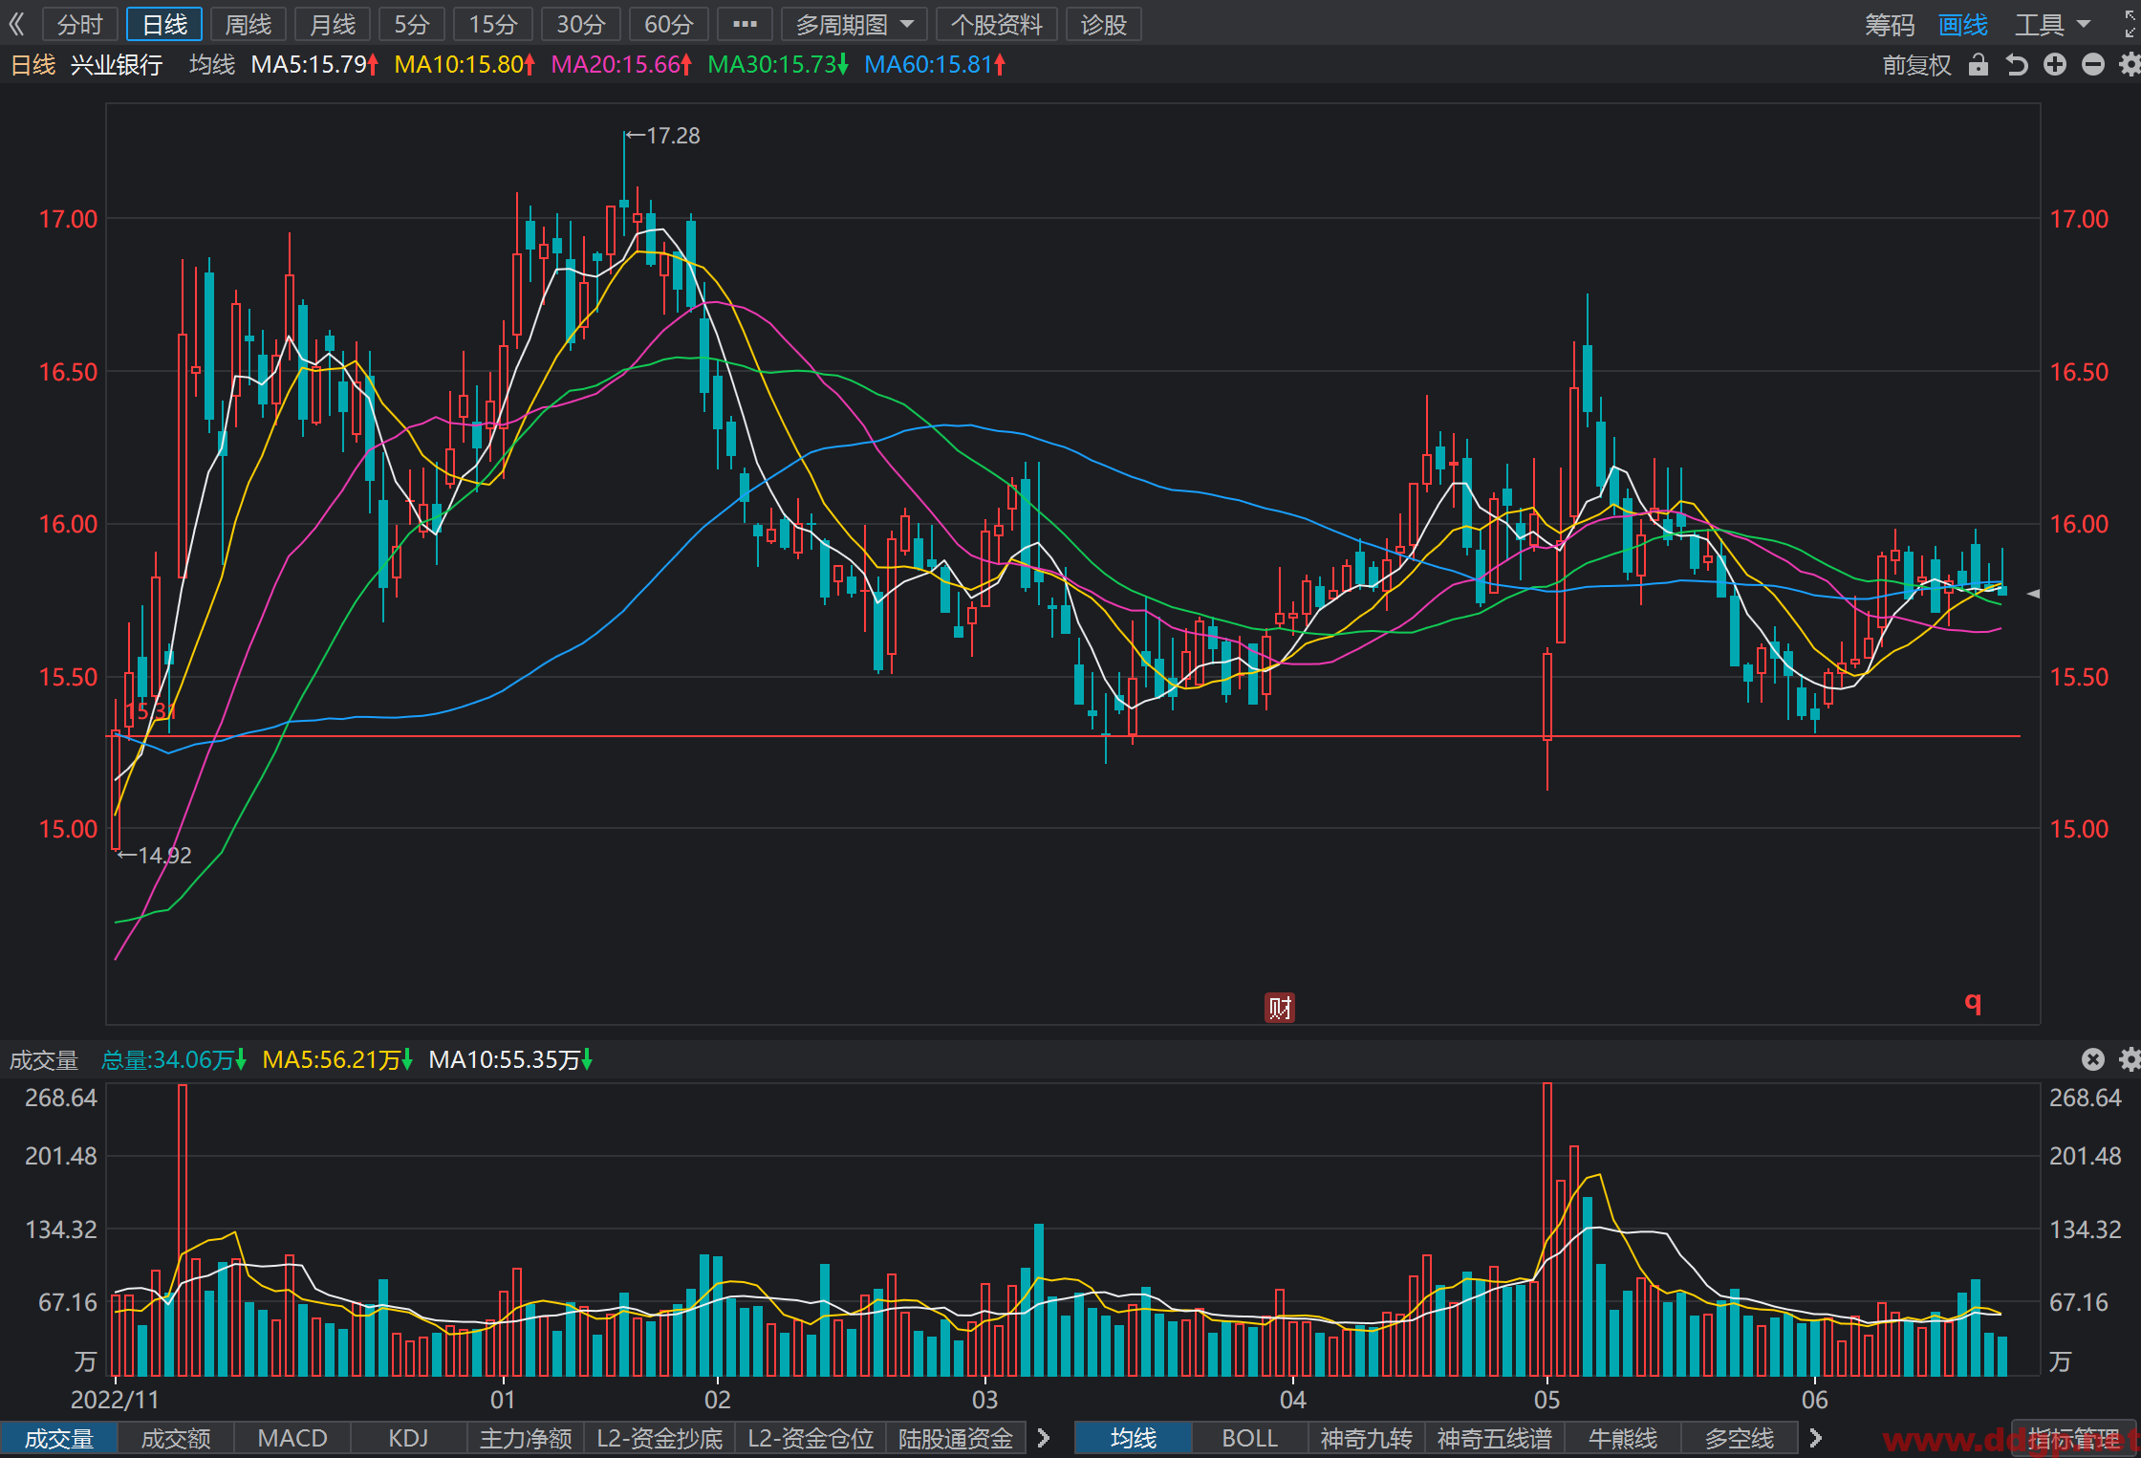The image size is (2141, 1458).
Task: Click the 财 financial marker icon
Action: coord(1280,1007)
